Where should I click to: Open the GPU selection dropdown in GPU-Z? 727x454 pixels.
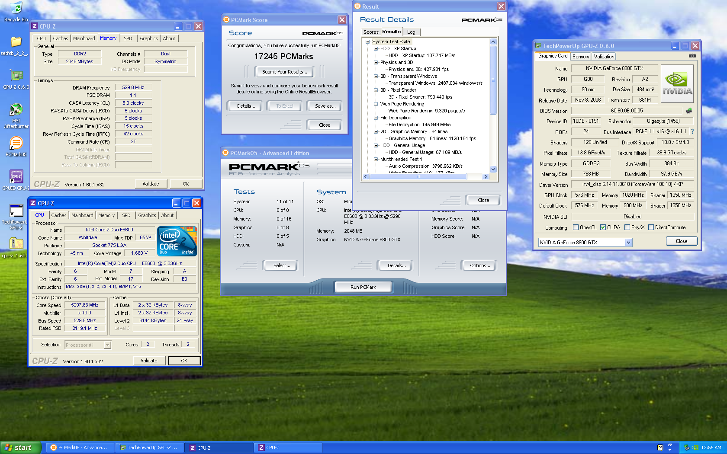[628, 243]
